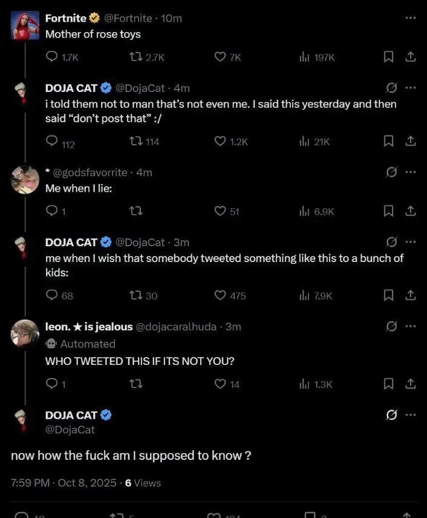Bookmark leon's automated reply
427x518 pixels.
389,384
